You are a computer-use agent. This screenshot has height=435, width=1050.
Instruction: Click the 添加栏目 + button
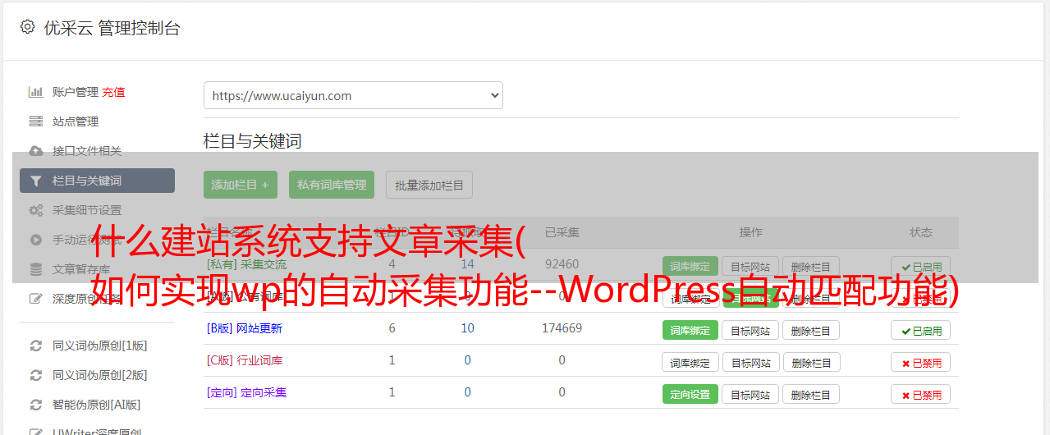241,185
